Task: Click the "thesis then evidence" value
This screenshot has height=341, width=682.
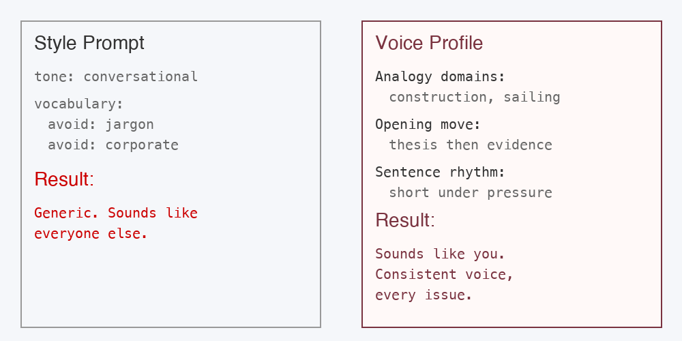Action: coord(471,145)
